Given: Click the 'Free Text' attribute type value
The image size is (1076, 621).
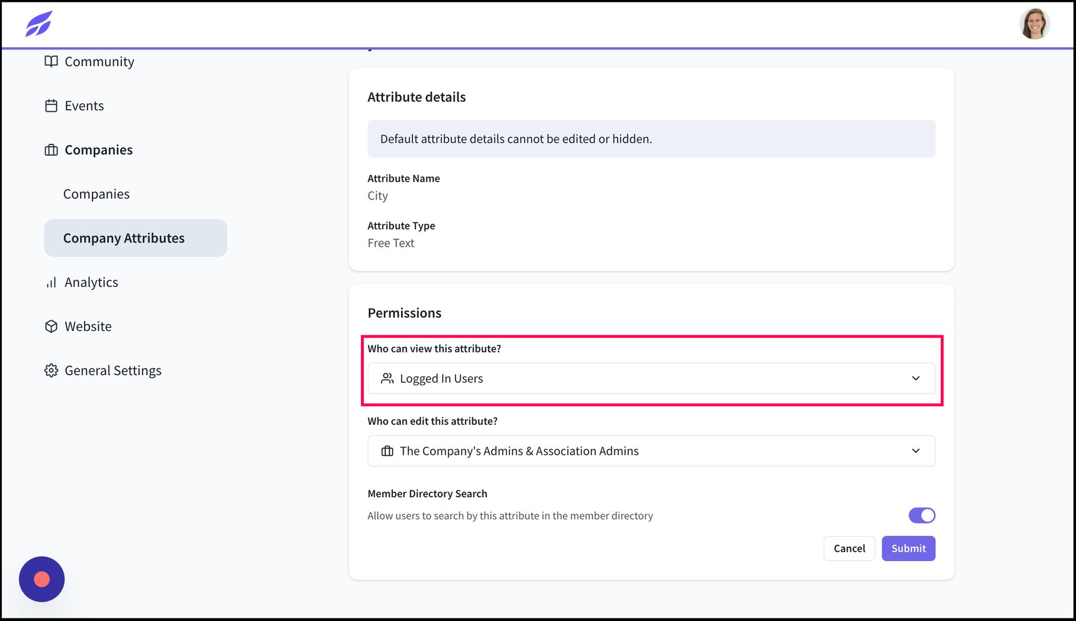Looking at the screenshot, I should tap(391, 243).
